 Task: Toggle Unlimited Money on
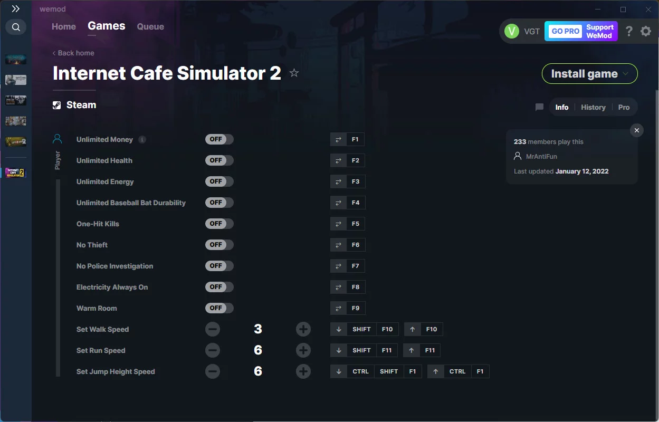[x=219, y=139]
